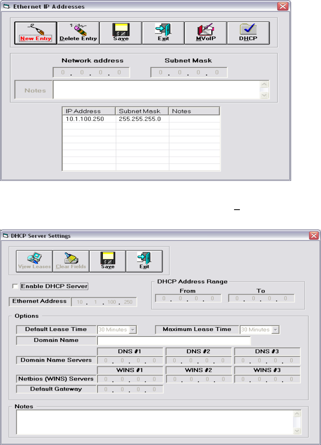
Task: Click the DHCP Notes scrollbar down arrow
Action: (297, 431)
